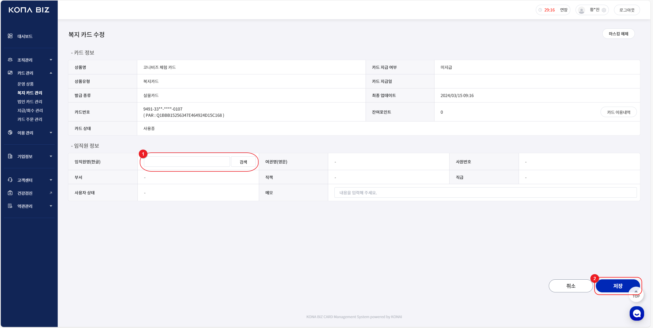
Task: Click the KONA BIZ logo
Action: pos(29,10)
